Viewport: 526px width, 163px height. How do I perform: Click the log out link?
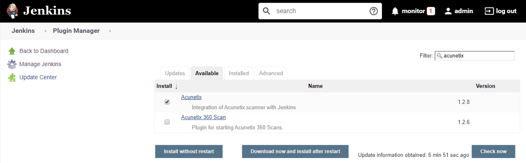[x=506, y=11]
